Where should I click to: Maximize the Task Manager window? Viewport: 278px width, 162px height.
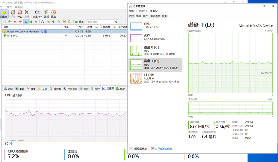[264, 6]
